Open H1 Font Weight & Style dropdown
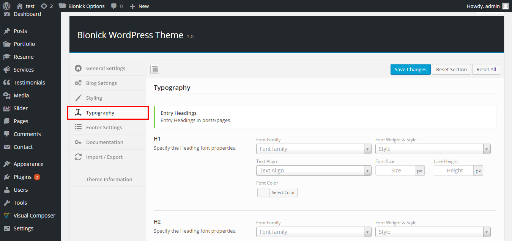Viewport: 512px width, 241px height. click(x=433, y=149)
